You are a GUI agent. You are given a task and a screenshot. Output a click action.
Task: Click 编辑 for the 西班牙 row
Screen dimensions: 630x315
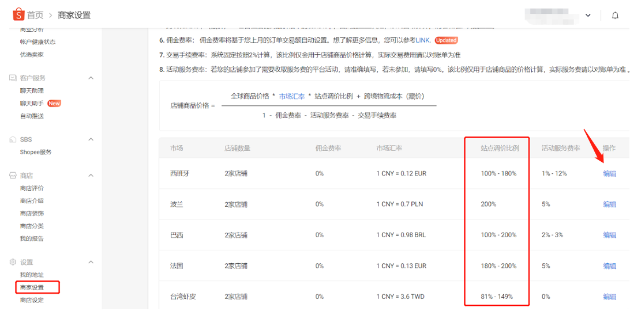(x=609, y=173)
